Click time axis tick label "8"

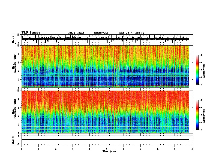[158, 149]
